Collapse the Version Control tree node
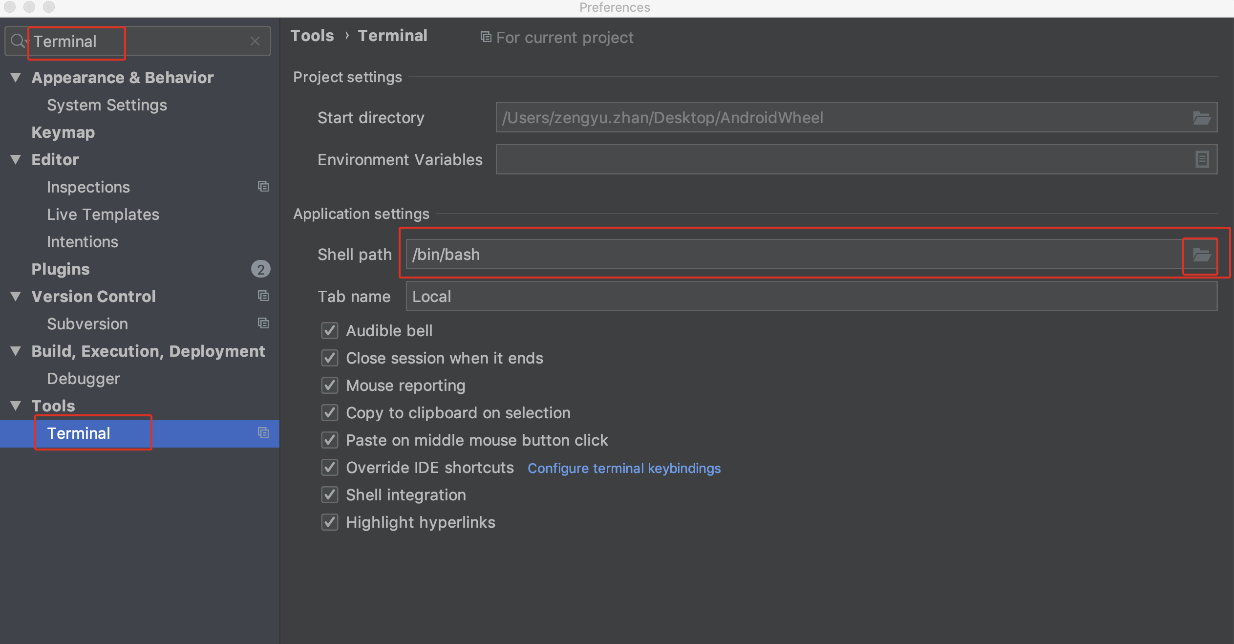This screenshot has height=644, width=1234. click(16, 296)
